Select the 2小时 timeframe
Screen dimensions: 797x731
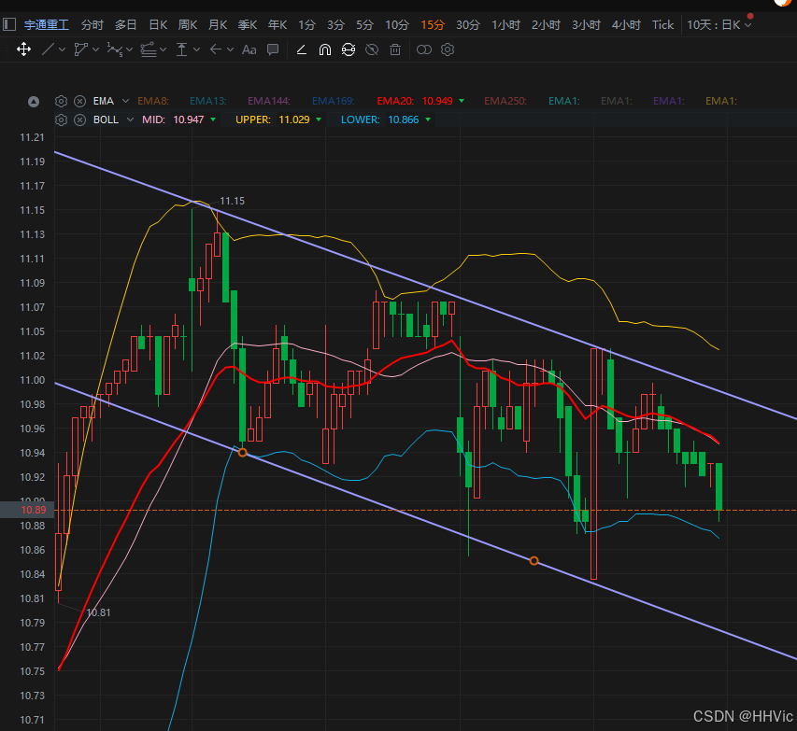[x=546, y=25]
